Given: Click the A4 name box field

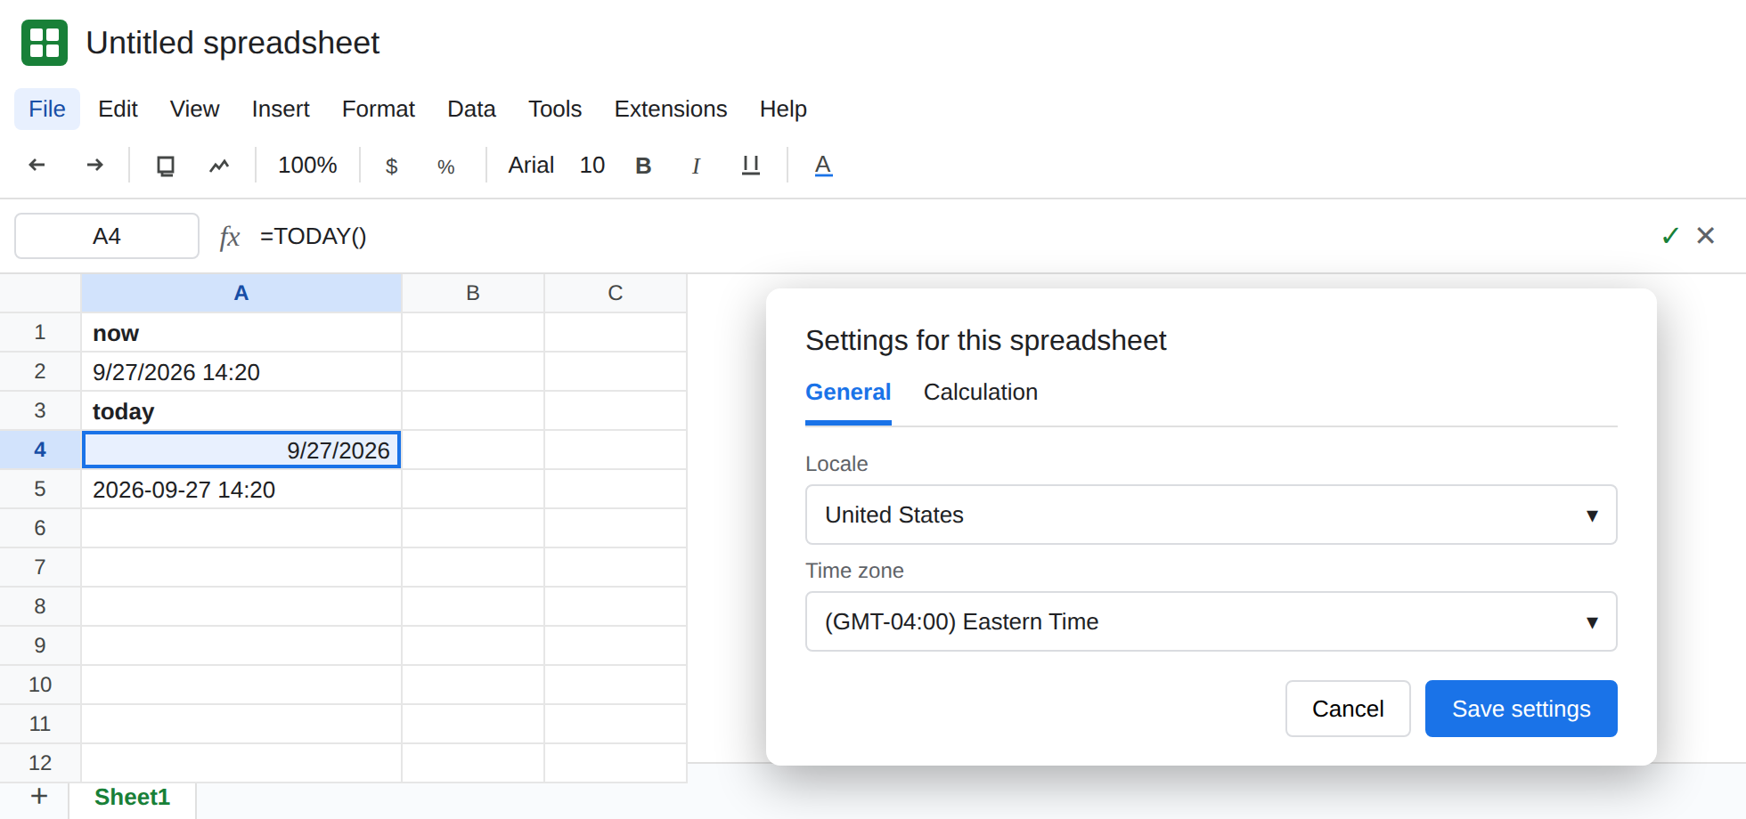Looking at the screenshot, I should [107, 236].
